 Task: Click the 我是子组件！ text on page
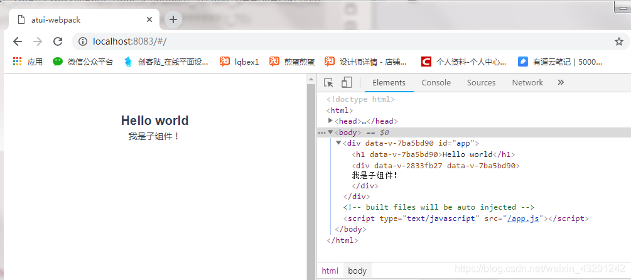(154, 136)
